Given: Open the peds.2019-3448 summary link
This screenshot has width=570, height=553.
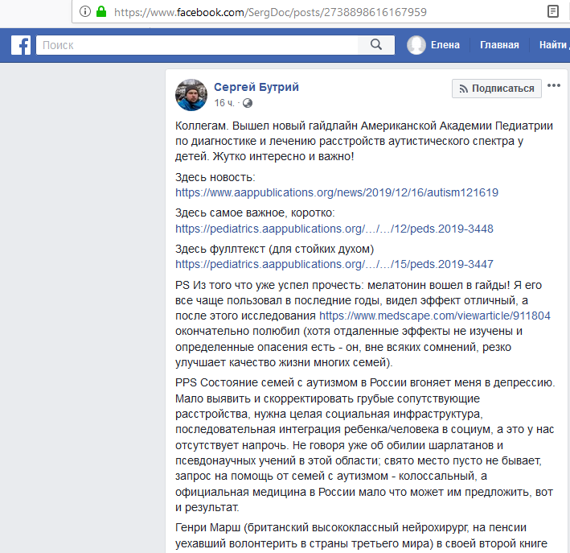Looking at the screenshot, I should pyautogui.click(x=334, y=229).
